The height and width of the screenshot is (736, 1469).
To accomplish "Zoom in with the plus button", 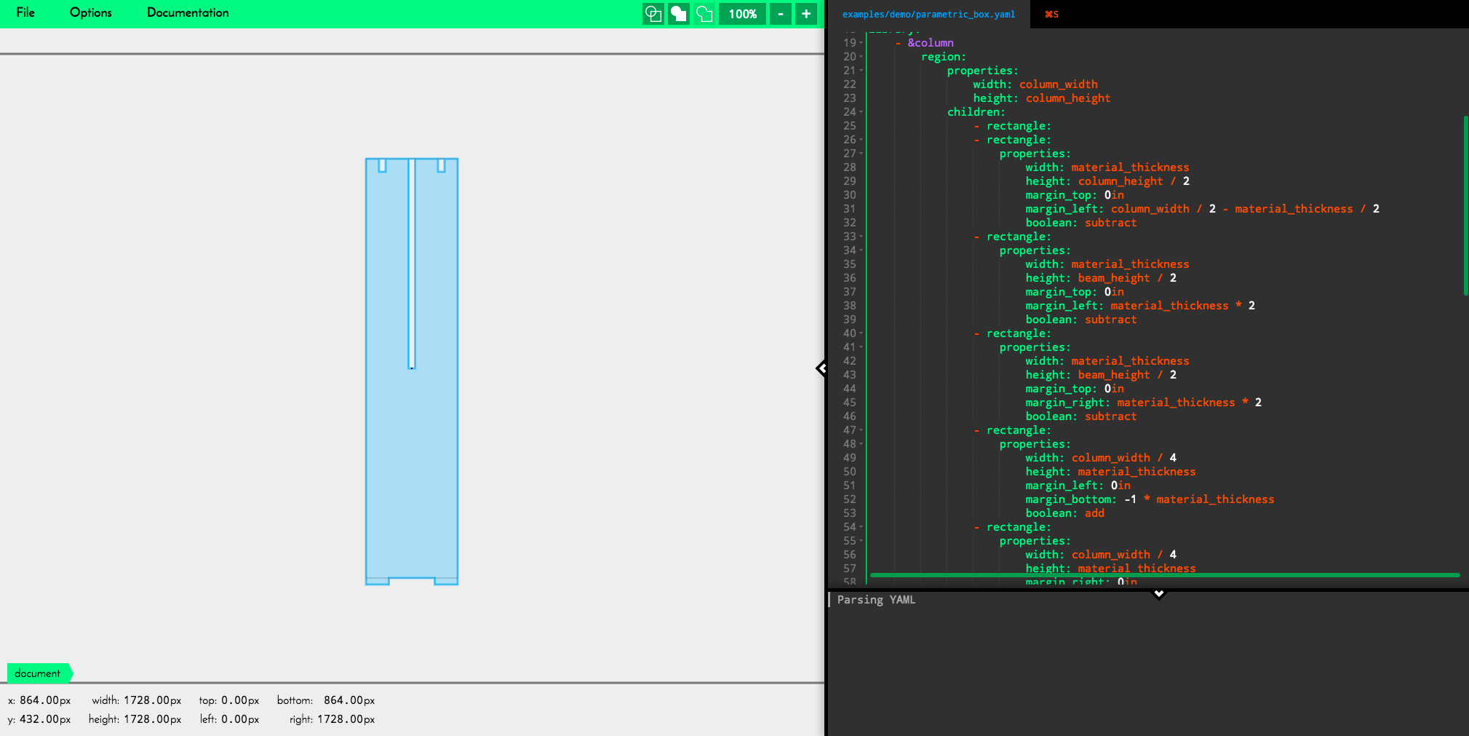I will (x=806, y=14).
